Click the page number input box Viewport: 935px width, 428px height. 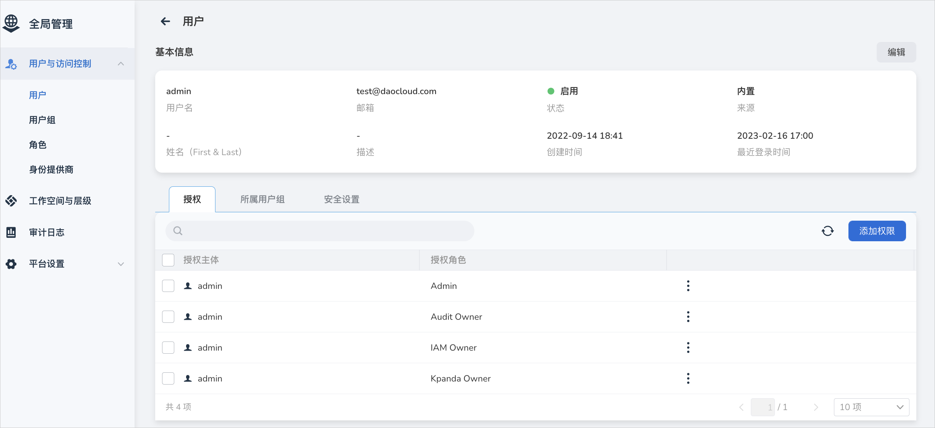(763, 407)
